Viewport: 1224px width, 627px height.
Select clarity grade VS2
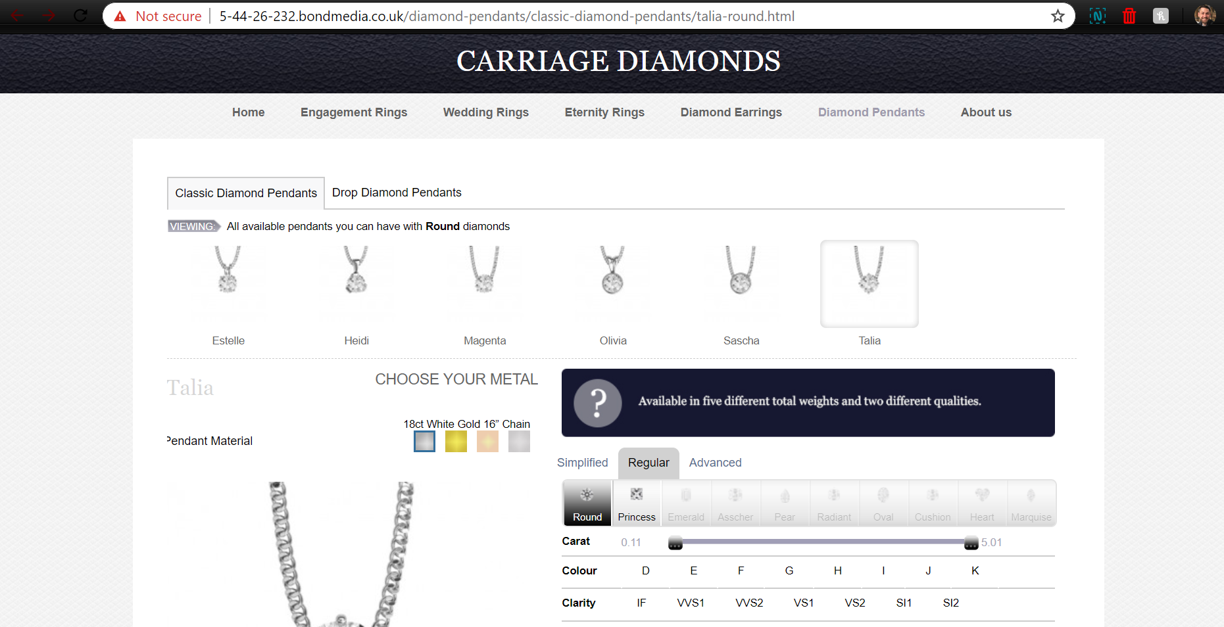[x=855, y=603]
